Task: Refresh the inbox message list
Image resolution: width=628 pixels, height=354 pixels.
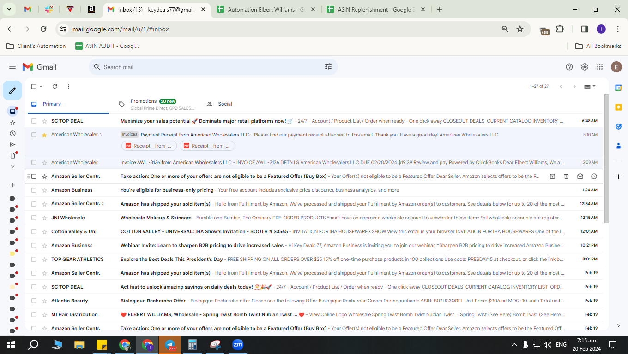Action: point(54,86)
